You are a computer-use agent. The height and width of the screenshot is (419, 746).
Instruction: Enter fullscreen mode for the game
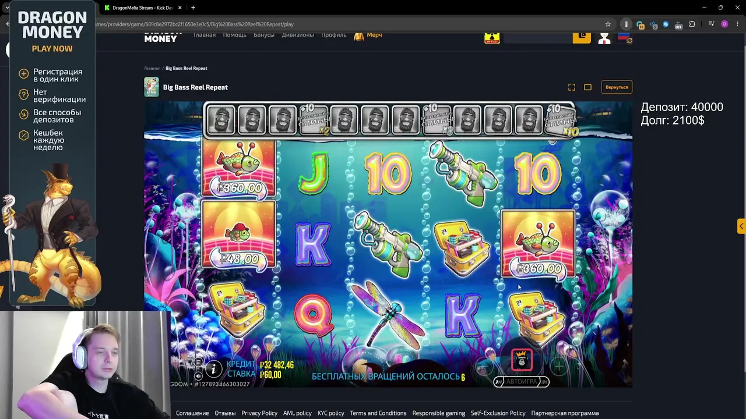(x=572, y=87)
